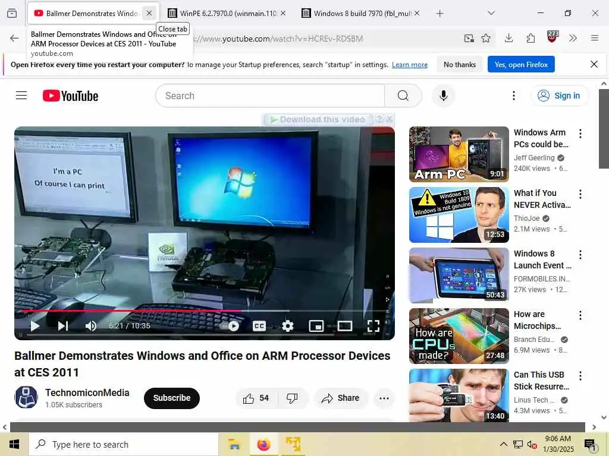Viewport: 609px width, 456px height.
Task: Open more actions ellipsis under video
Action: pyautogui.click(x=384, y=398)
